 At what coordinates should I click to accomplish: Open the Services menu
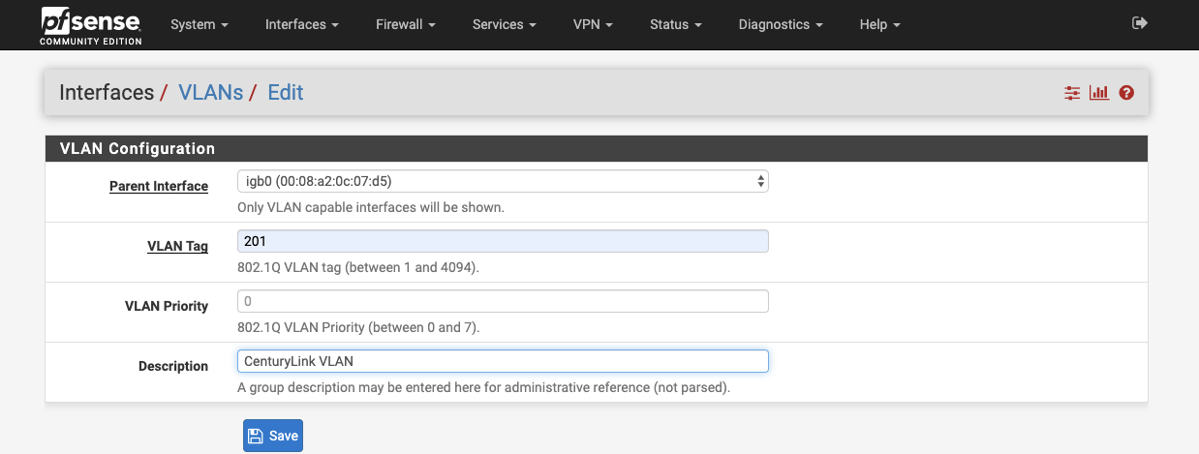pyautogui.click(x=505, y=24)
